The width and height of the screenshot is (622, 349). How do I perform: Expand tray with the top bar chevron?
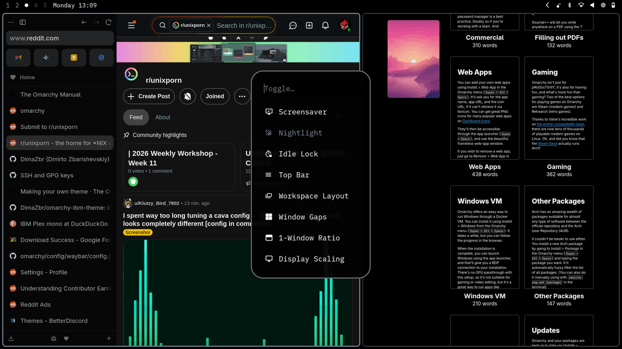coord(547,5)
